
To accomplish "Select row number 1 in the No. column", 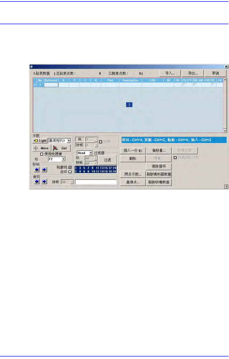I will click(x=40, y=85).
